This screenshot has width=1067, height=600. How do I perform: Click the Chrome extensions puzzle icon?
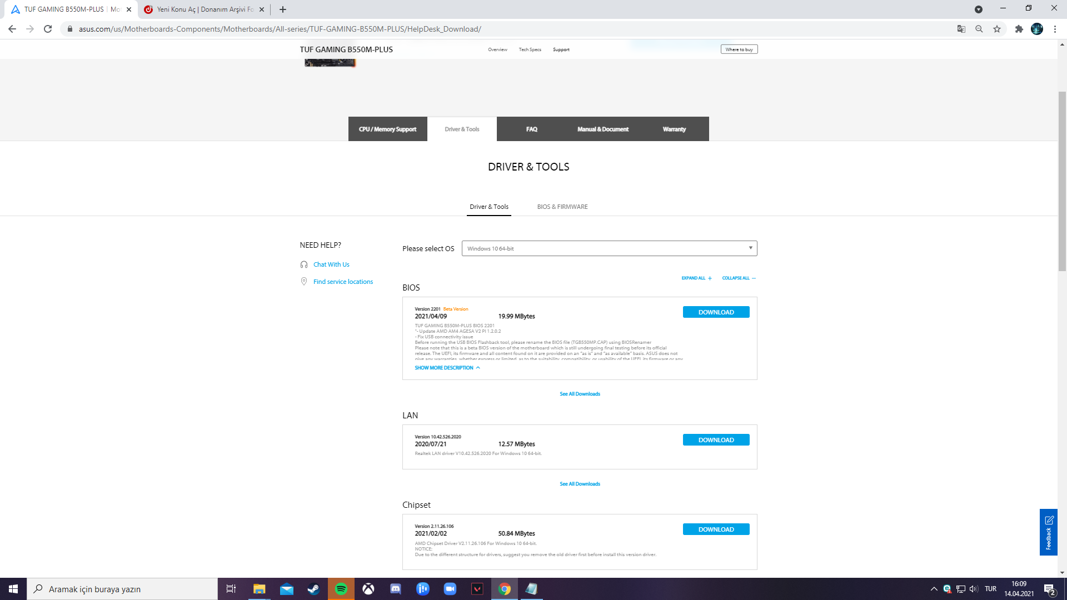1019,29
